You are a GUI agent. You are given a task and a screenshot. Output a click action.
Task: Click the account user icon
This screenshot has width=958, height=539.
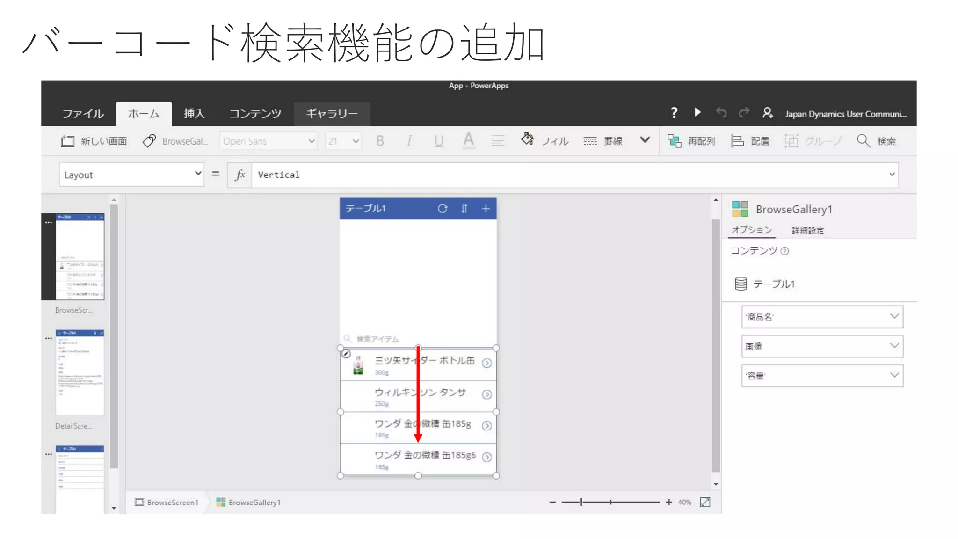click(767, 113)
